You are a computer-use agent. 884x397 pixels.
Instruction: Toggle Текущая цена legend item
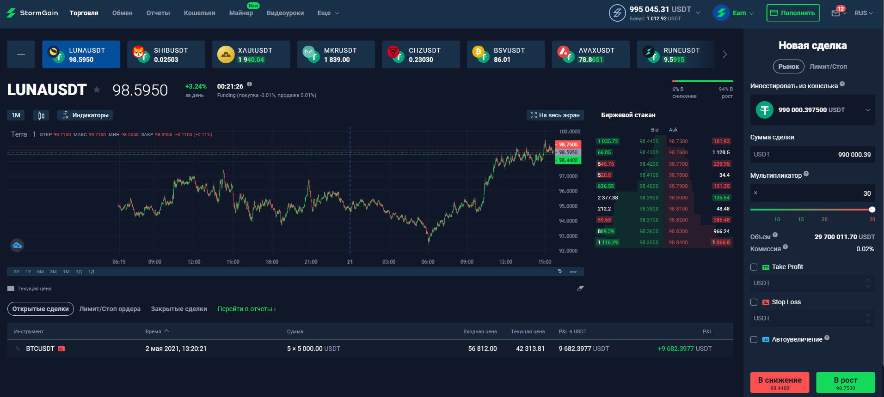[30, 289]
